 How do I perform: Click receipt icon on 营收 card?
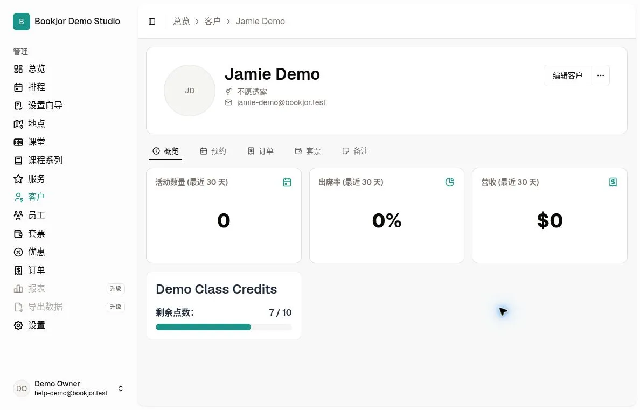(613, 182)
